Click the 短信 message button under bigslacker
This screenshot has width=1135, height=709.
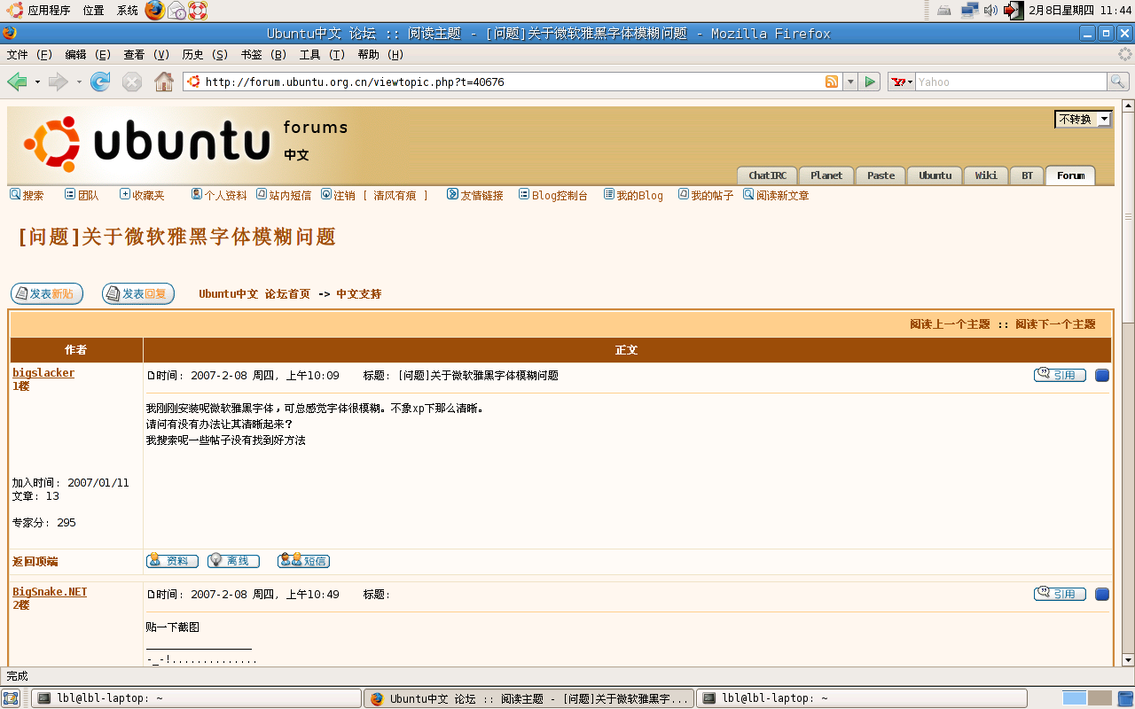[x=303, y=560]
